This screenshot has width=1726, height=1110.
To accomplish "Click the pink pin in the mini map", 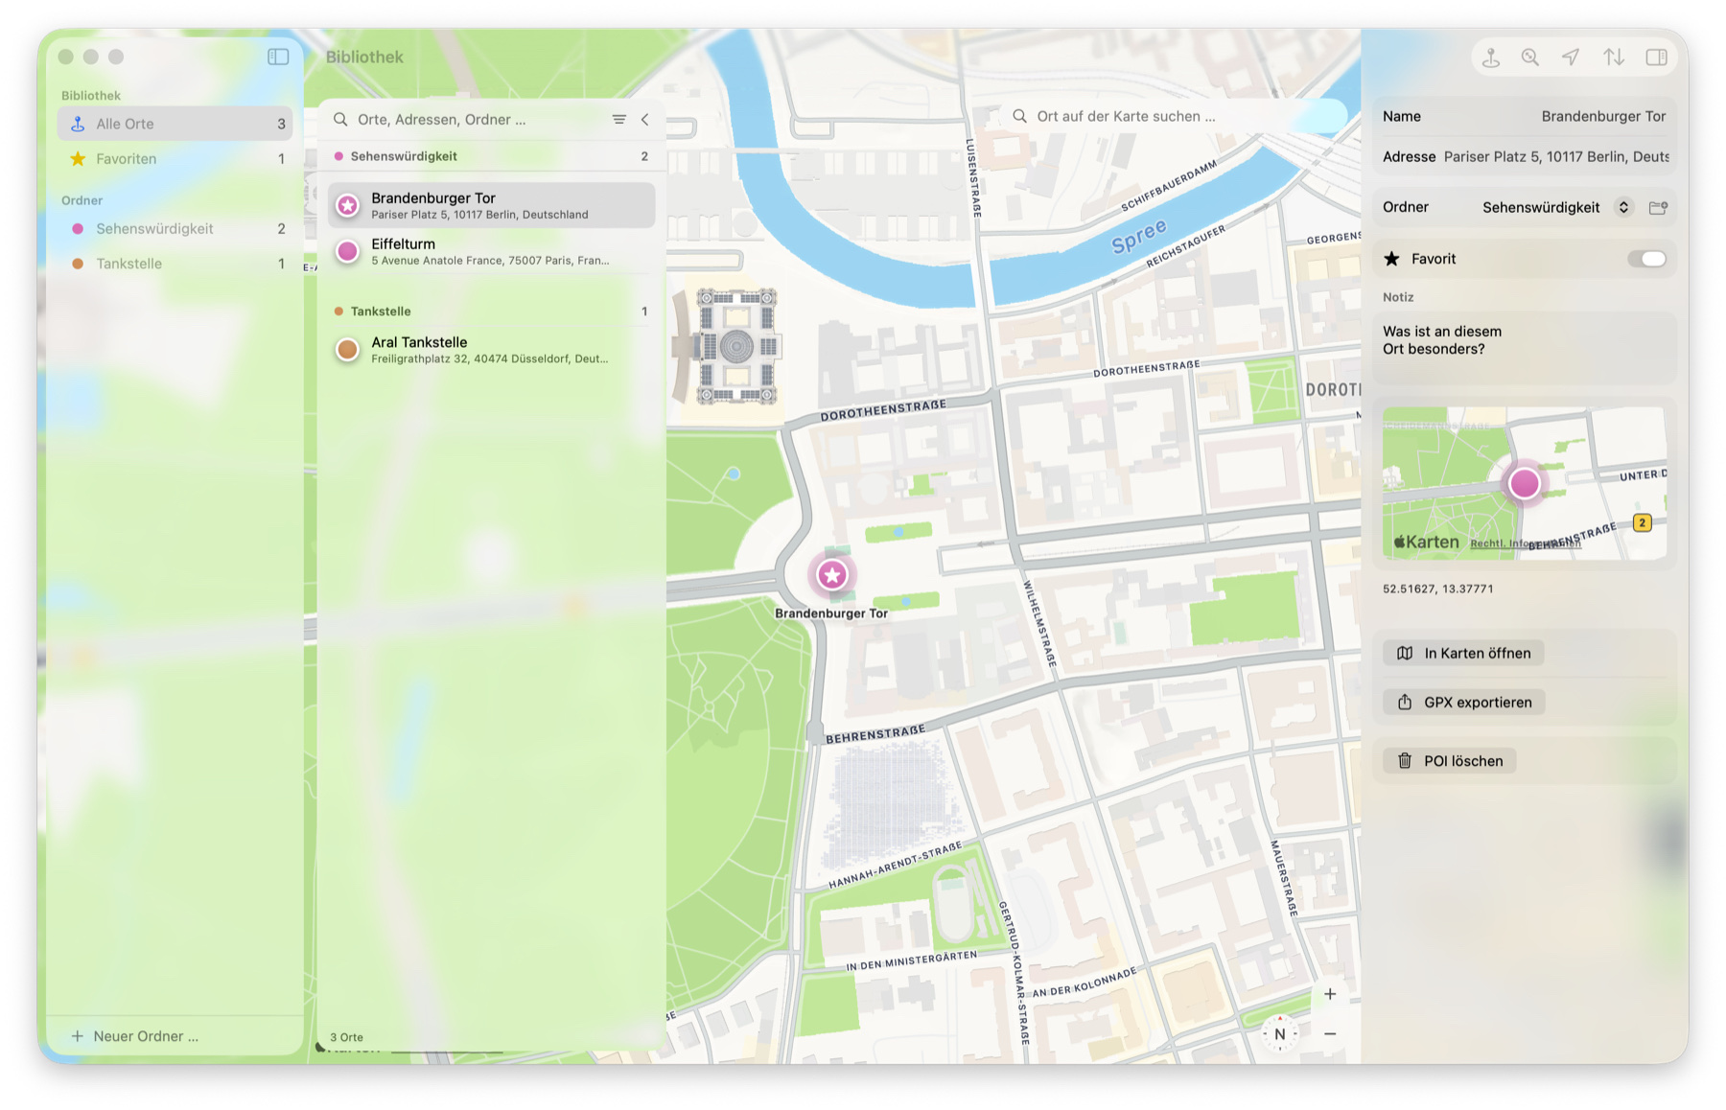I will pyautogui.click(x=1525, y=483).
